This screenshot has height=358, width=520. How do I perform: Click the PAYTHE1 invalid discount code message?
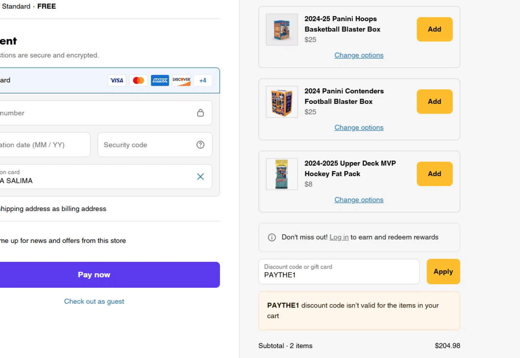[x=359, y=311]
